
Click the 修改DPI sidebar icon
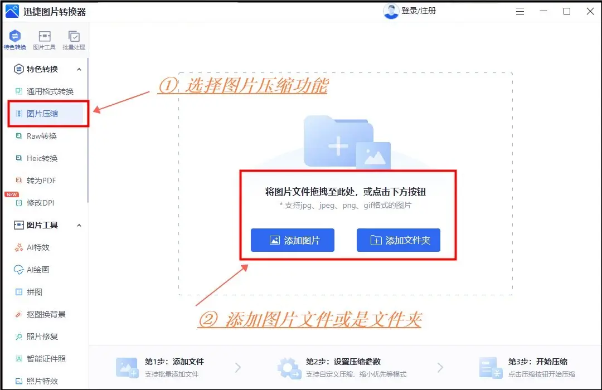[18, 203]
